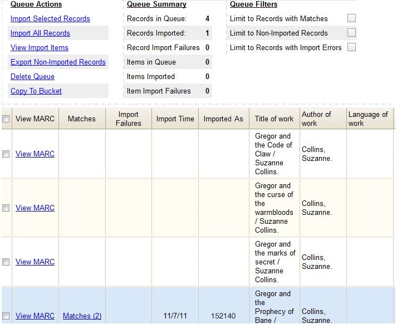
Task: Click the curse of the warmbloods title cell
Action: [274, 208]
